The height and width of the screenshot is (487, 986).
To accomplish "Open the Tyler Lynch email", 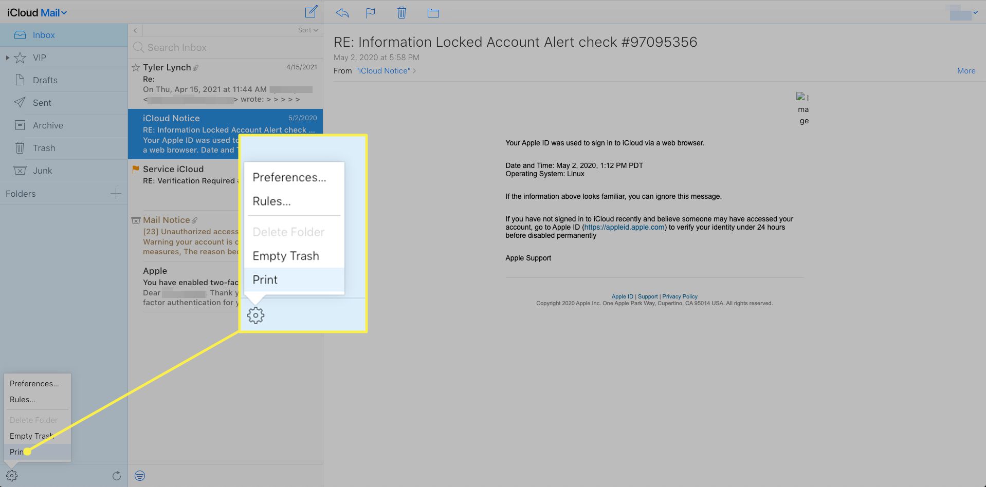I will [x=225, y=83].
